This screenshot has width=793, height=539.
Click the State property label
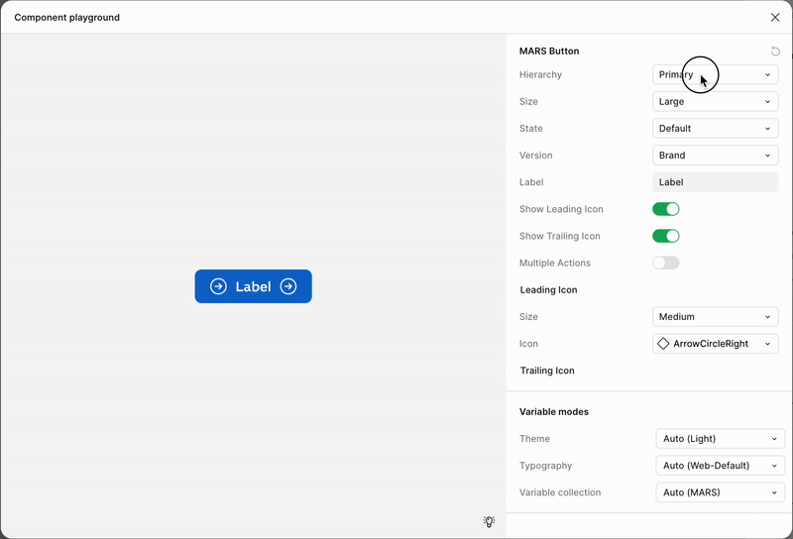(531, 129)
